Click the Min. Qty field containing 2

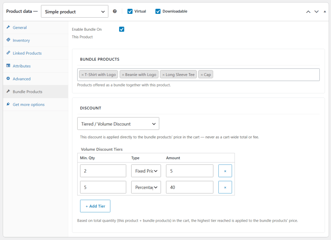pyautogui.click(x=103, y=171)
